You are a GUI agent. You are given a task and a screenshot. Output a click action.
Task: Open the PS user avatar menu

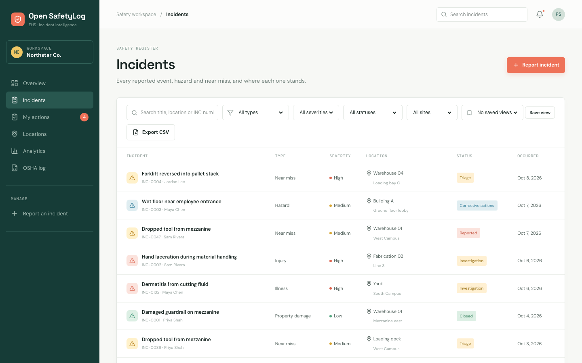[x=559, y=15]
